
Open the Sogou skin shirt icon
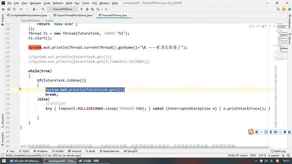285,132
